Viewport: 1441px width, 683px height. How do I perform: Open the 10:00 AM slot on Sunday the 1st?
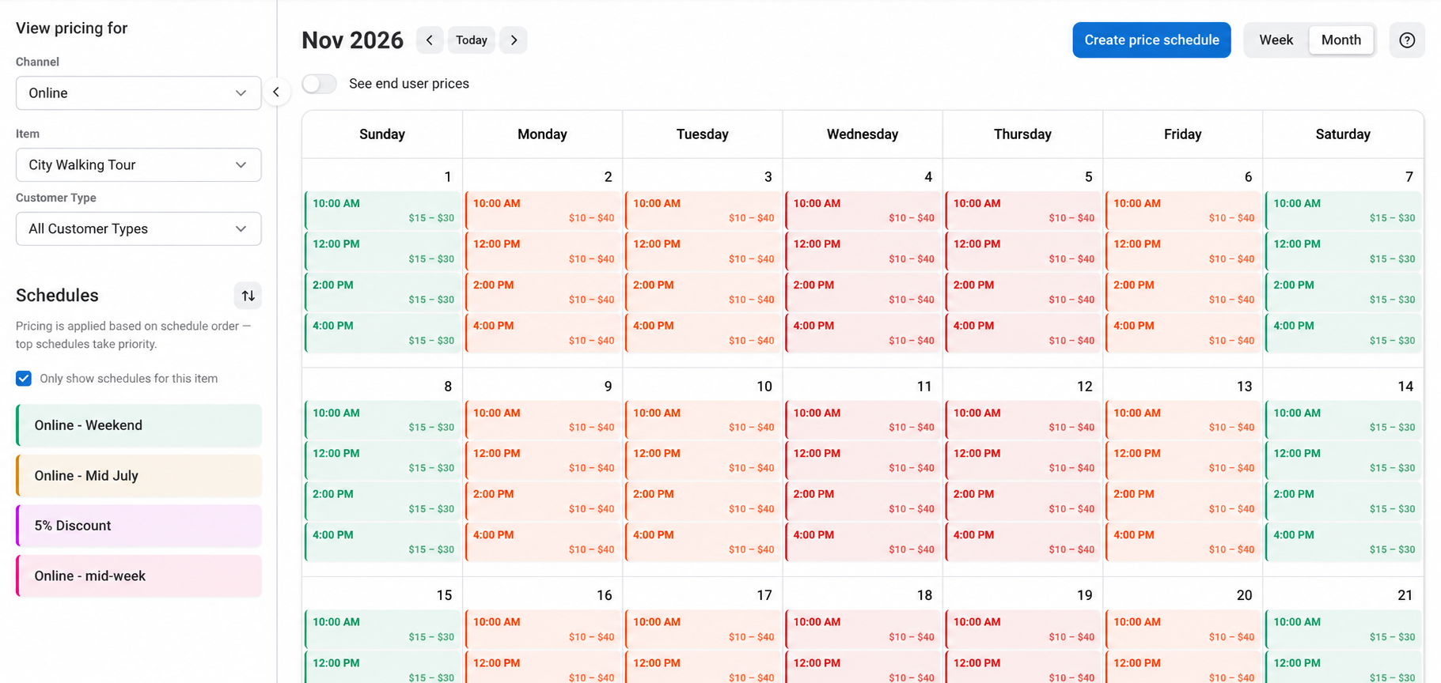382,210
